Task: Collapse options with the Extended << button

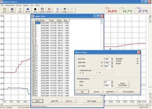Action: point(111,92)
